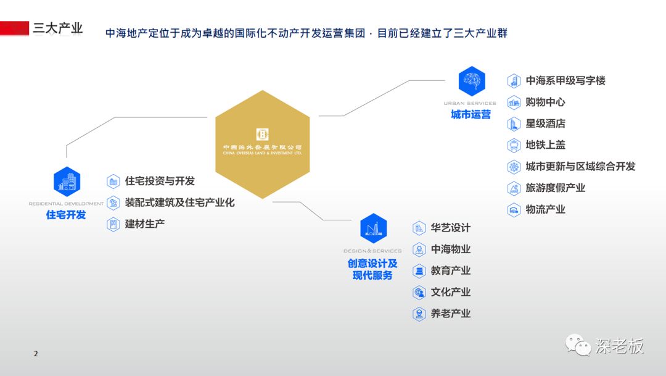
Task: Select the 中海系甲级写字楼 office building icon
Action: click(x=514, y=81)
